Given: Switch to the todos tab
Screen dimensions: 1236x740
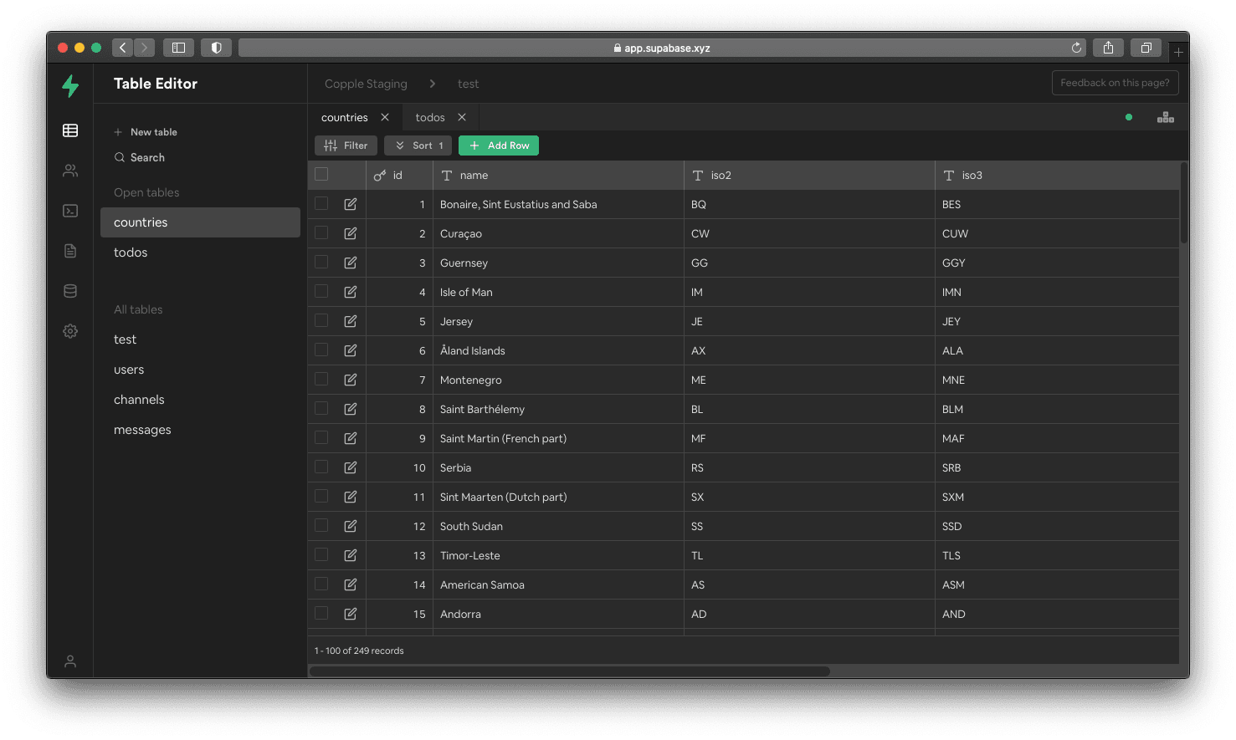Looking at the screenshot, I should click(x=430, y=118).
